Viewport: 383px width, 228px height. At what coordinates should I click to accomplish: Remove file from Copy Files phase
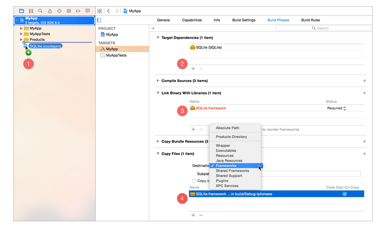201,215
